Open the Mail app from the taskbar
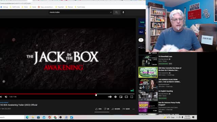 [44, 117]
